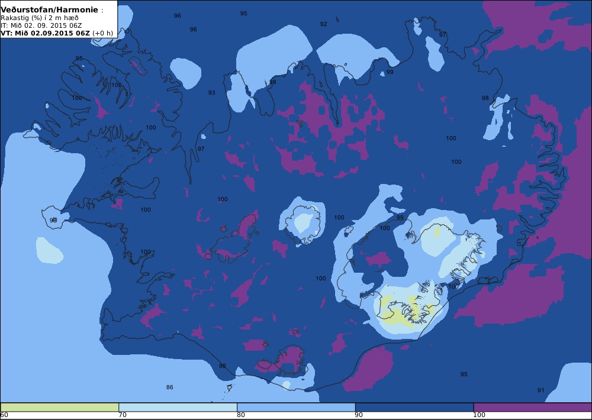Viewport: 592px width, 420px height.
Task: Click the medium blue 80–90 legend swatch
Action: 296,407
